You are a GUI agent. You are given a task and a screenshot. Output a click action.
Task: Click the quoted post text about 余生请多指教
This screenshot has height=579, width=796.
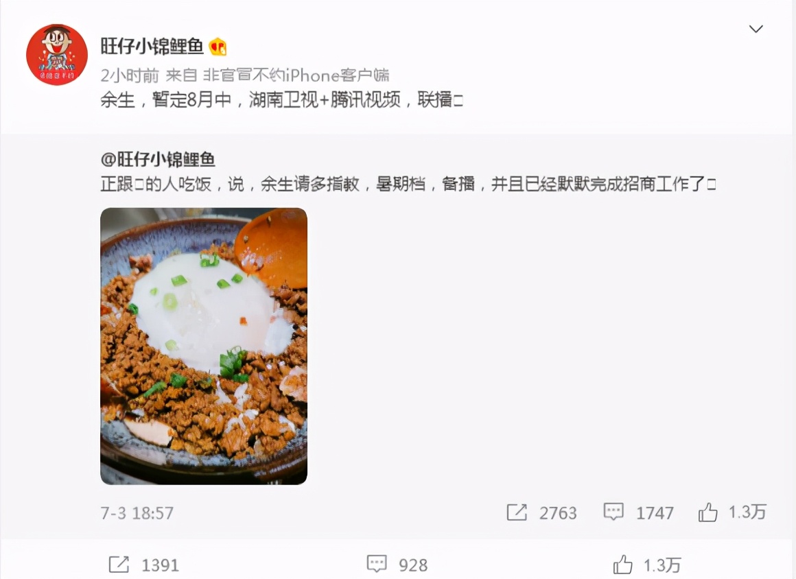coord(408,184)
